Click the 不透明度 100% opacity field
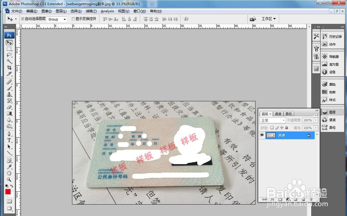The image size is (347, 216). click(308, 120)
